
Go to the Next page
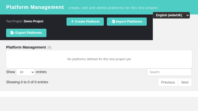185,82
